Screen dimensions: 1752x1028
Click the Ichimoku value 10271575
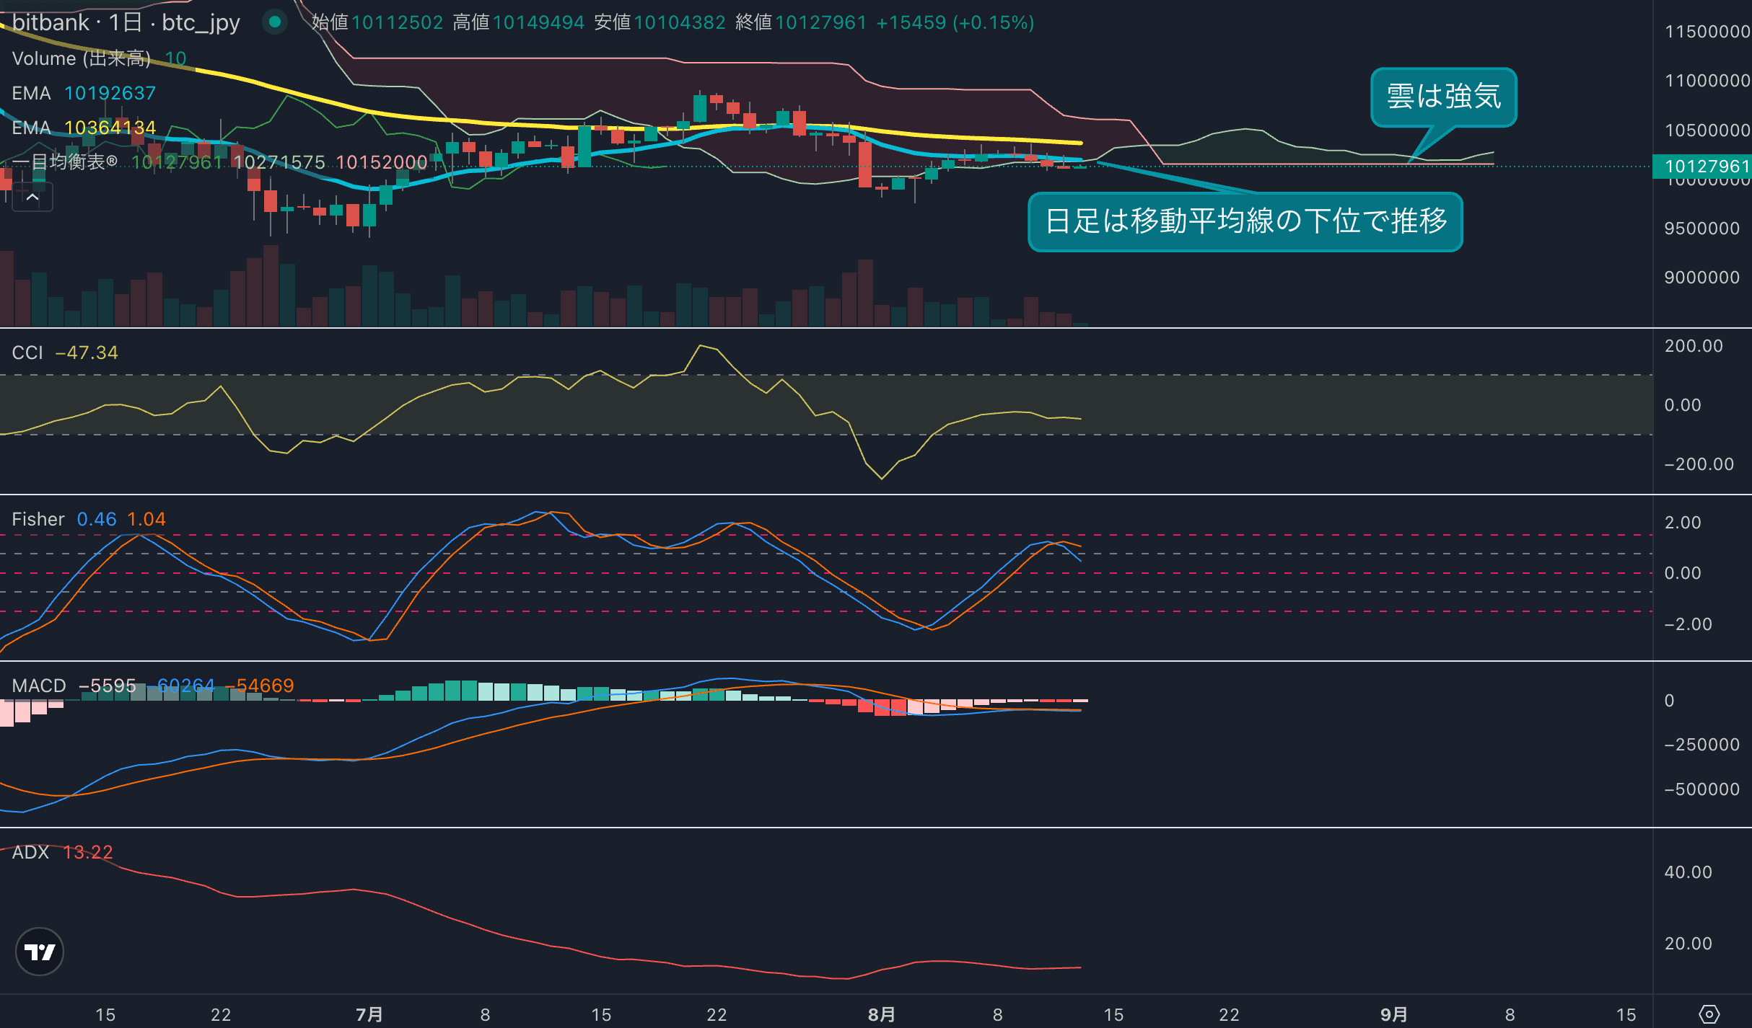[x=279, y=162]
